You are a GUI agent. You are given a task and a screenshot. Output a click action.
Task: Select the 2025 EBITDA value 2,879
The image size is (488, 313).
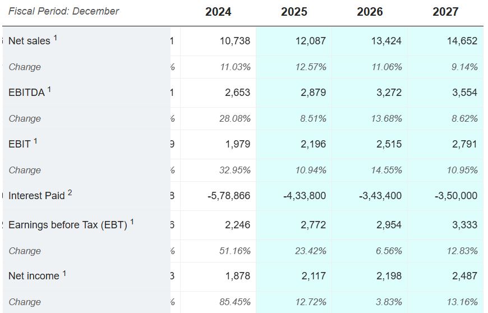point(313,93)
